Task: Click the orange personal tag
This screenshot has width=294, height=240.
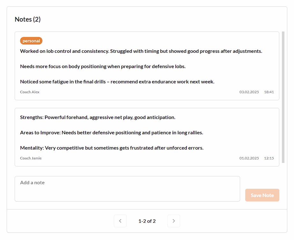Action: tap(31, 41)
